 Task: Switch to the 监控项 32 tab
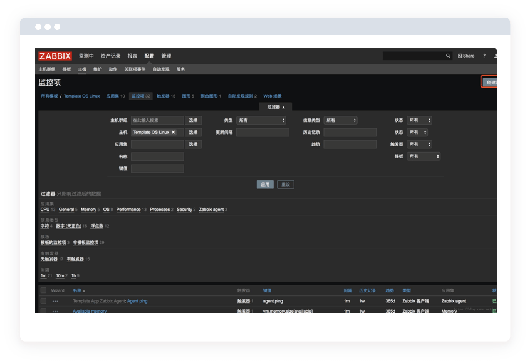tap(140, 96)
